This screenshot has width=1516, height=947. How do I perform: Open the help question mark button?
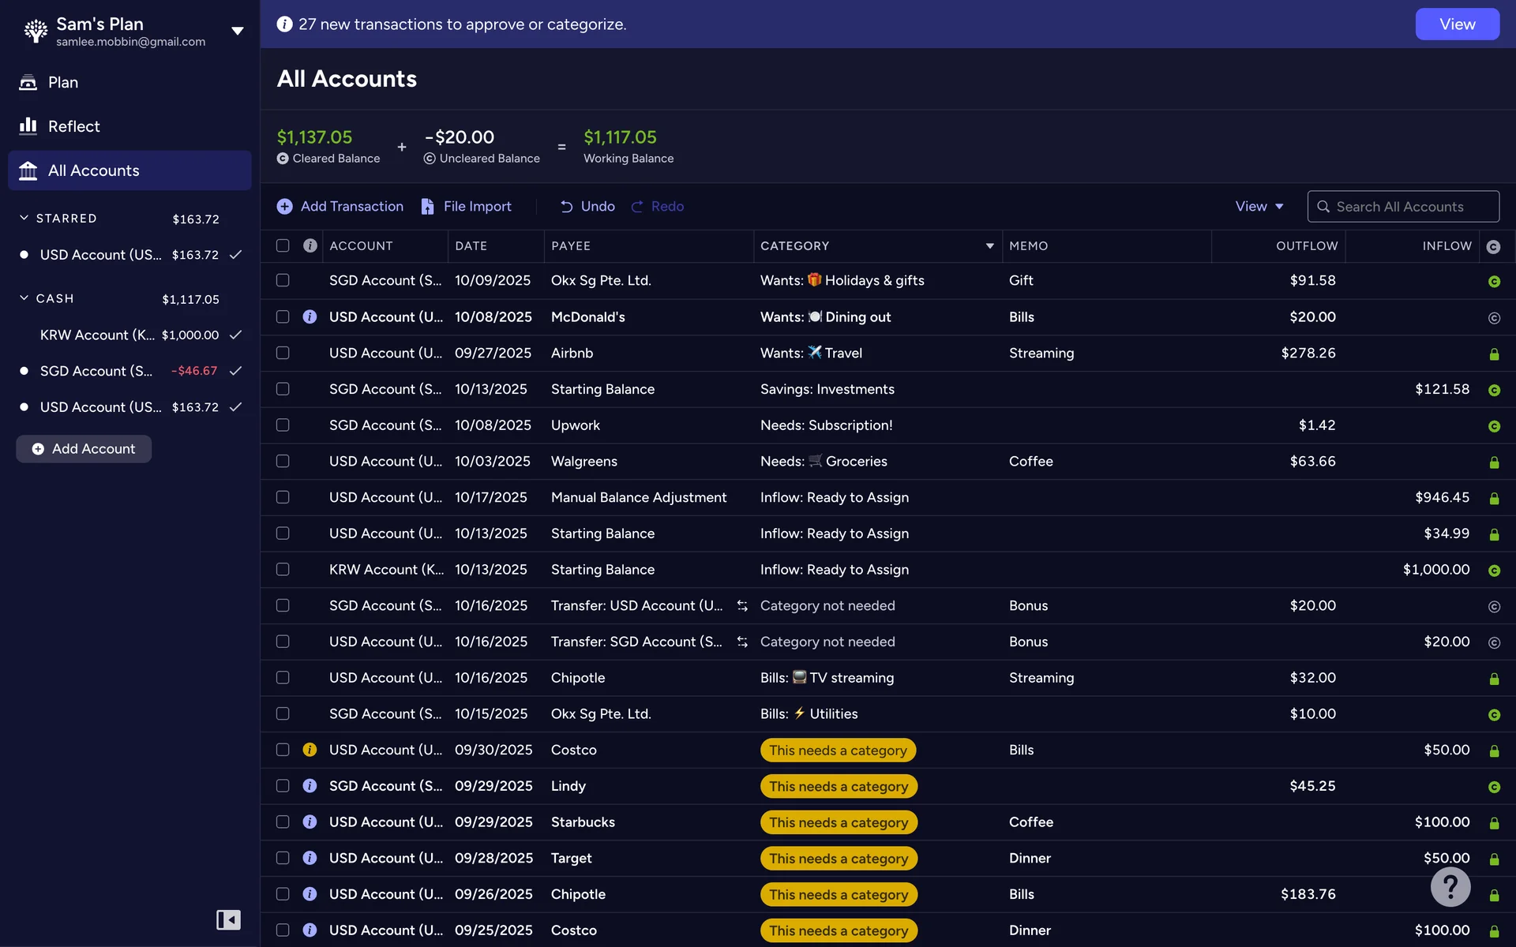point(1450,887)
